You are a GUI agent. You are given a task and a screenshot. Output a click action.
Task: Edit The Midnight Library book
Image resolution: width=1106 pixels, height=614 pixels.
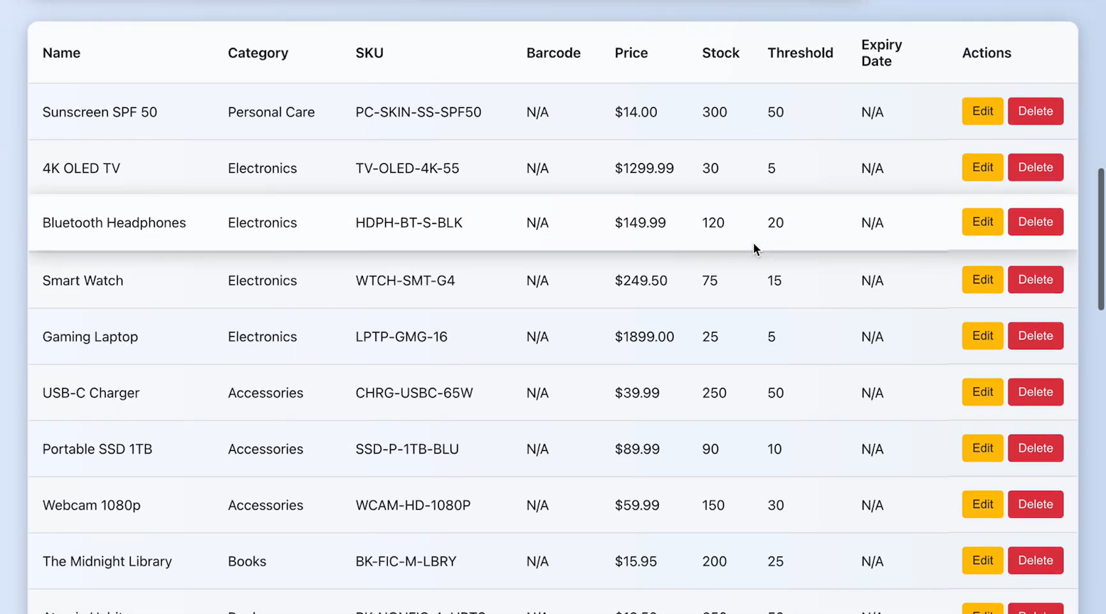[x=982, y=560]
